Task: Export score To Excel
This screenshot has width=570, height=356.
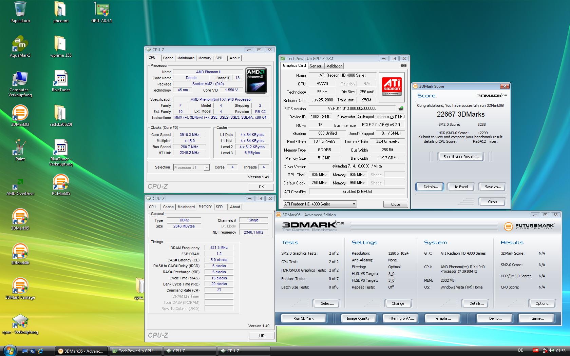Action: tap(461, 187)
